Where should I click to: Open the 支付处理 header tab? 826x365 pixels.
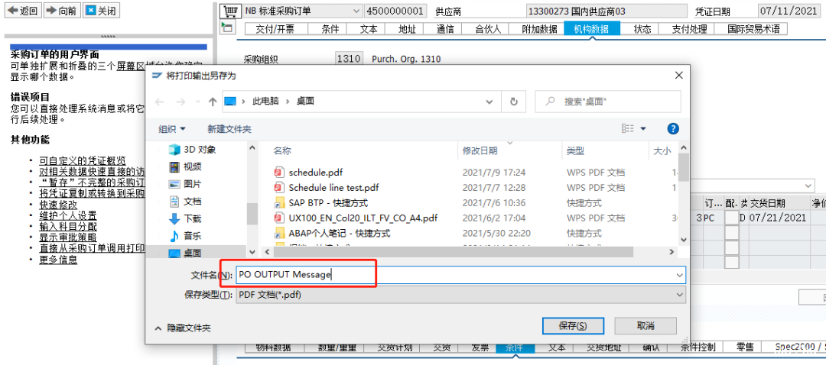click(x=689, y=29)
